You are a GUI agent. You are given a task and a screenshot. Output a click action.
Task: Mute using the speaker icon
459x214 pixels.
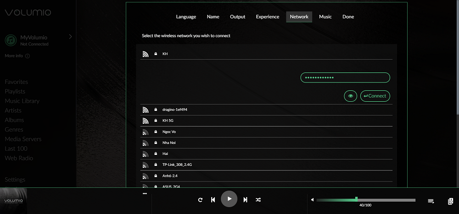312,200
